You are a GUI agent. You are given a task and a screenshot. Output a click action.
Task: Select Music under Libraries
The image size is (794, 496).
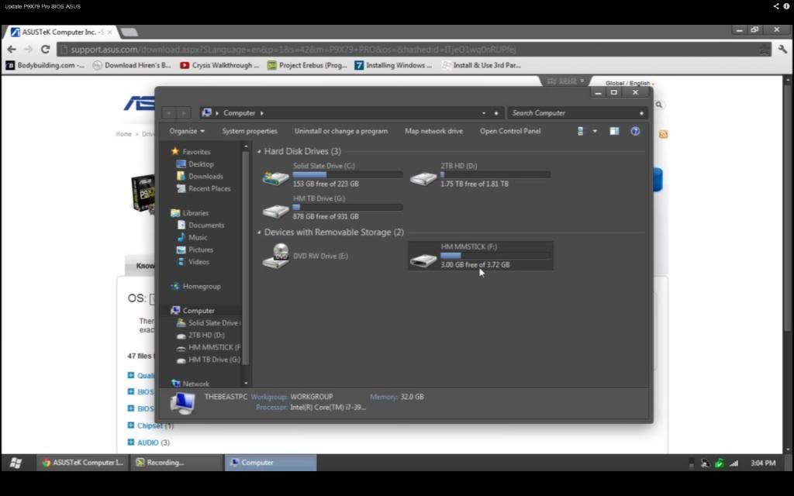click(x=198, y=237)
